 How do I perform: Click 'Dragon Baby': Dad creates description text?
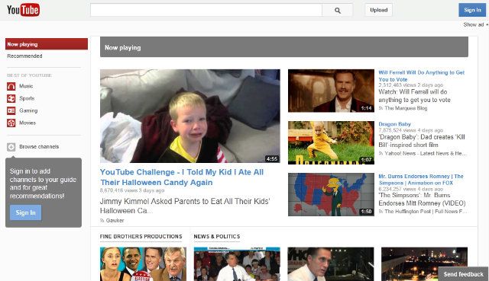(422, 141)
